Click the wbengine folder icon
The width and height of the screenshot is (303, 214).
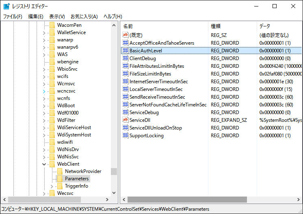coord(52,62)
